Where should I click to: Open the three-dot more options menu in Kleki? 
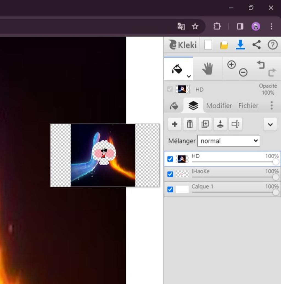click(x=272, y=105)
